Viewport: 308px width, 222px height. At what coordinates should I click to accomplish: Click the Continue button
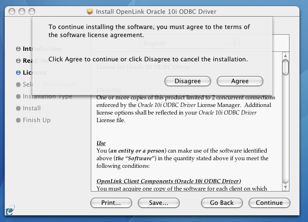coord(269,203)
